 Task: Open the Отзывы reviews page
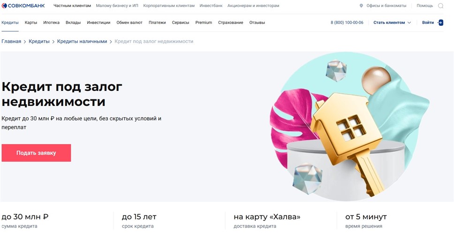click(257, 22)
